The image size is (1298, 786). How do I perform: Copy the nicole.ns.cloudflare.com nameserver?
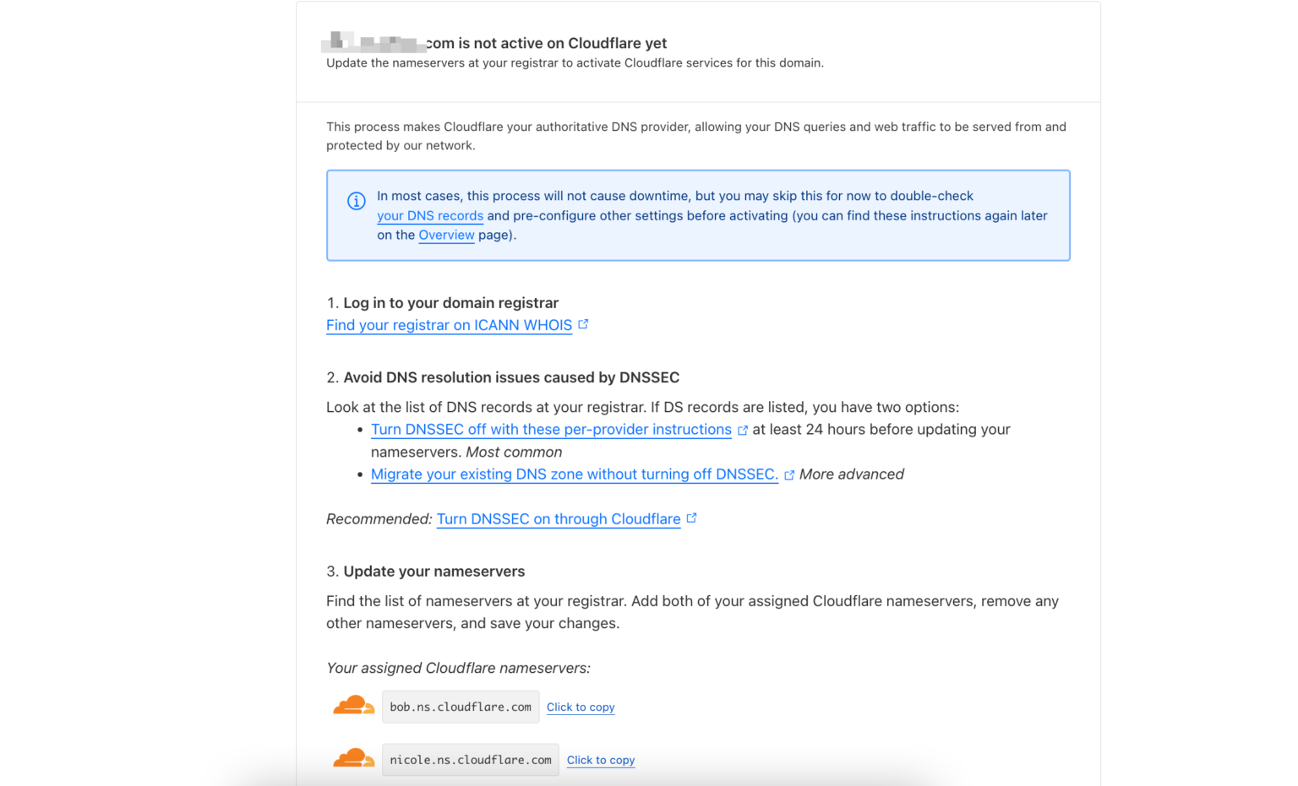pyautogui.click(x=600, y=759)
